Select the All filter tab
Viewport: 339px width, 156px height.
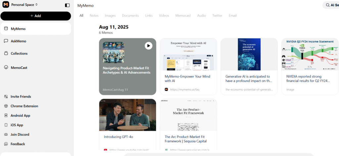tap(81, 15)
